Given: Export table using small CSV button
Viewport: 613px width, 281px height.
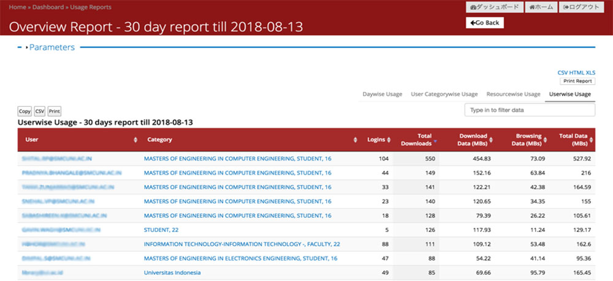Looking at the screenshot, I should click(x=40, y=111).
